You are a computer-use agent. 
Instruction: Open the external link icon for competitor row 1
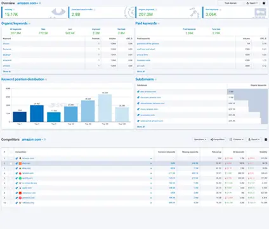coord(16,159)
